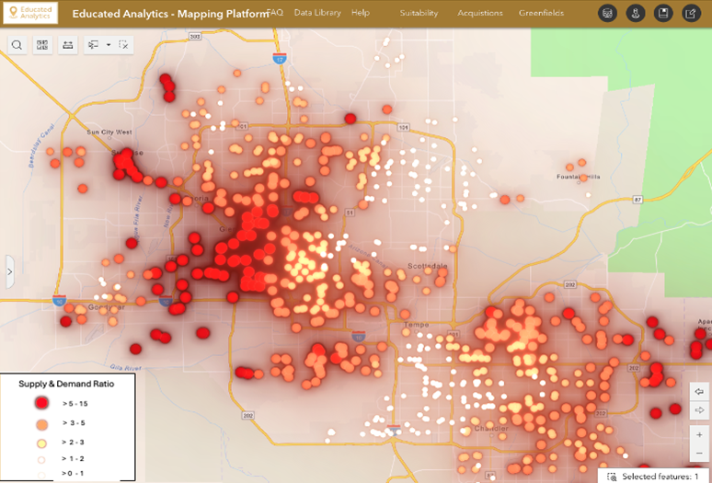Image resolution: width=712 pixels, height=483 pixels.
Task: Go to the Suitability tab
Action: [x=419, y=14]
